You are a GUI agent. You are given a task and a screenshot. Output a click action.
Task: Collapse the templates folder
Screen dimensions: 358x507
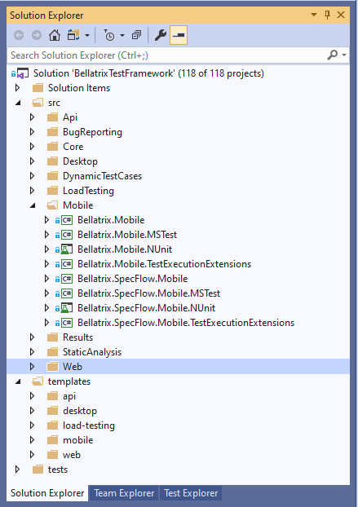[x=18, y=381]
